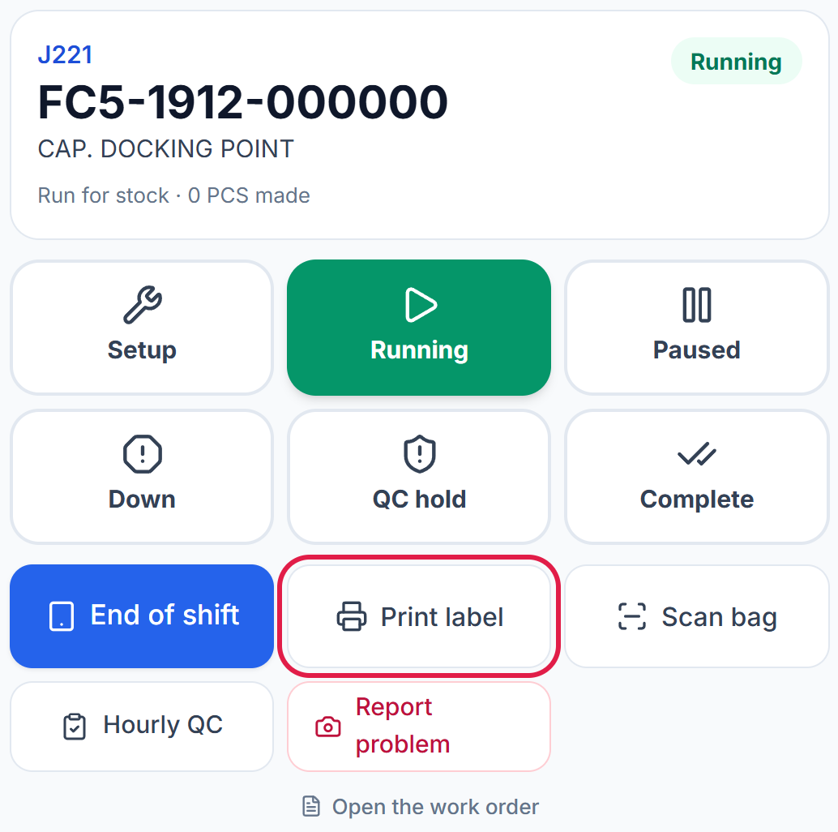Click the J221 job number link

(x=65, y=55)
